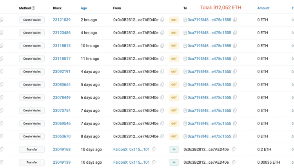The image size is (294, 168).
Task: Open 0xa7198f48 To address in block 23070754 row
Action: [x=209, y=111]
